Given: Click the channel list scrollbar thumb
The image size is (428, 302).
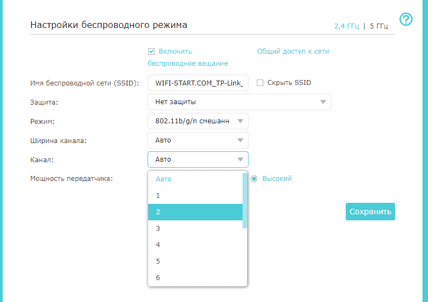Looking at the screenshot, I should (x=245, y=201).
